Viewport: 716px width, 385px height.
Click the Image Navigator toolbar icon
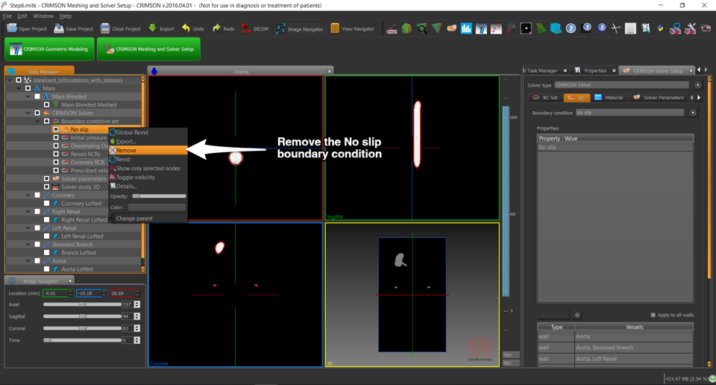(x=280, y=28)
